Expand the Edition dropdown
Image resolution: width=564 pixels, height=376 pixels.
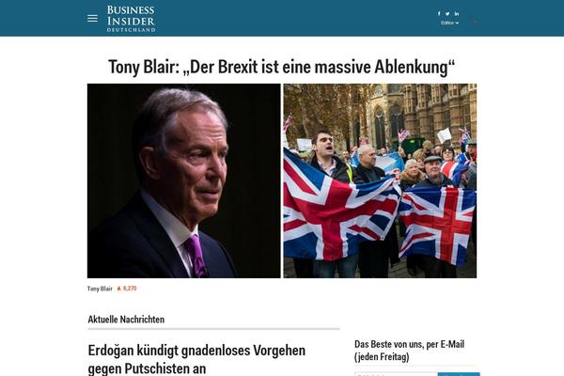click(449, 23)
